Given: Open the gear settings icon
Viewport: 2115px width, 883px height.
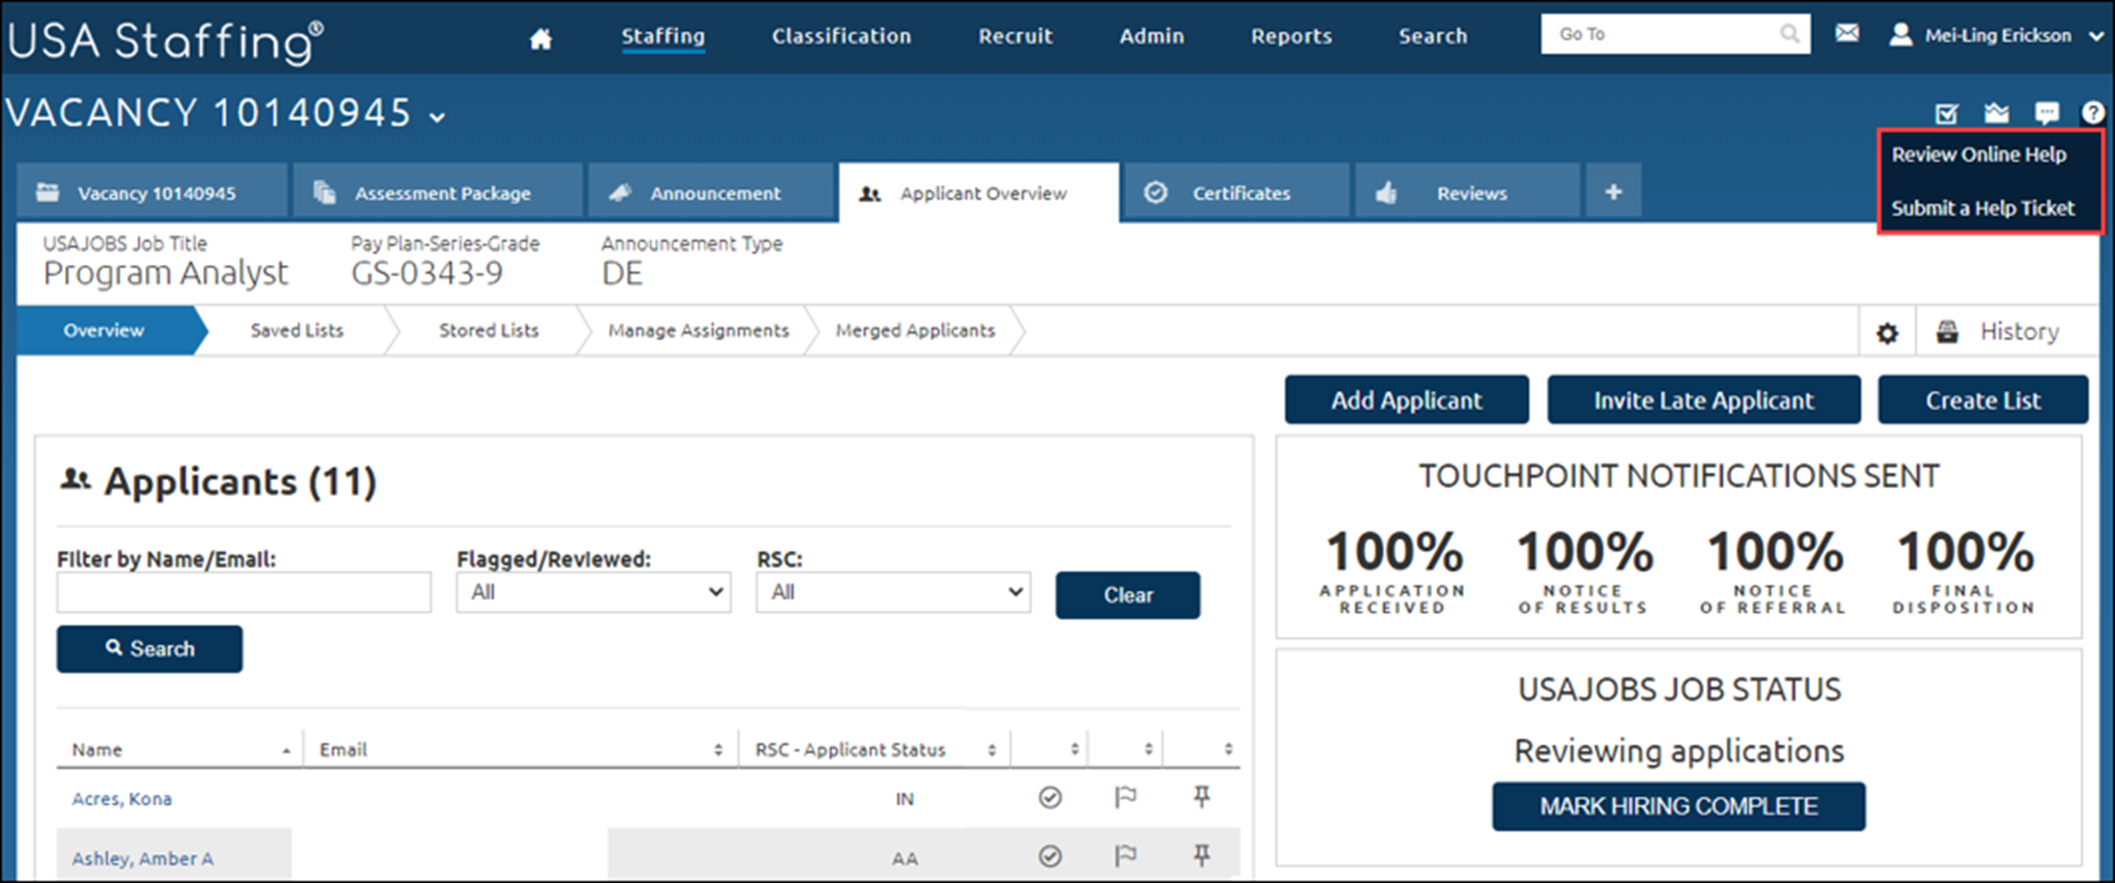Looking at the screenshot, I should pos(1887,333).
